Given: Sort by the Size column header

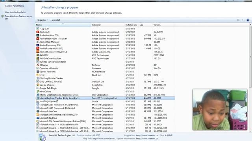Looking at the screenshot, I should pos(146,25).
